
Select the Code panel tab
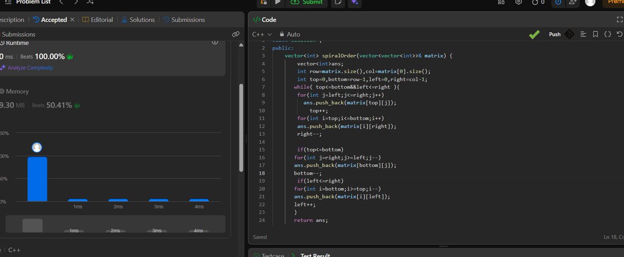[x=264, y=20]
